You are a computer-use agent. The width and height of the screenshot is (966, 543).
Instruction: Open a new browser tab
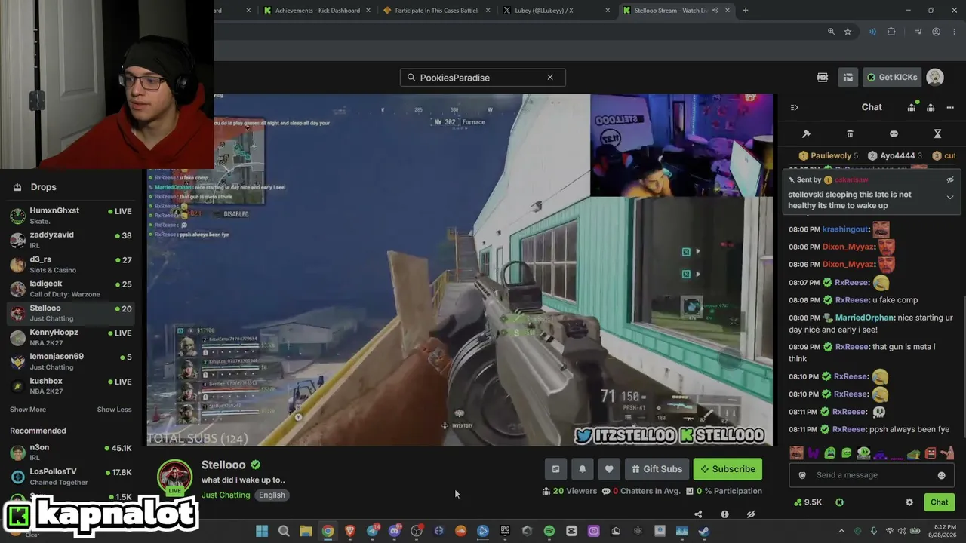point(746,11)
